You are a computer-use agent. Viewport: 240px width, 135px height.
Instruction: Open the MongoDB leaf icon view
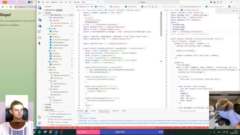39,43
